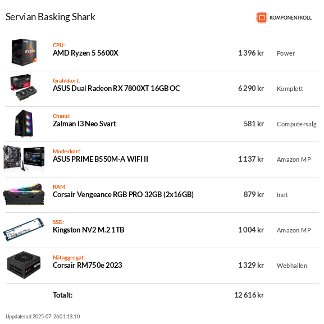Click the Computersalg store name
The width and height of the screenshot is (324, 324).
coord(296,124)
